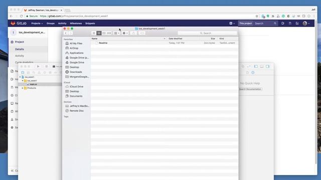
Task: Bookmark page with Chrome star icon
Action: (257, 16)
